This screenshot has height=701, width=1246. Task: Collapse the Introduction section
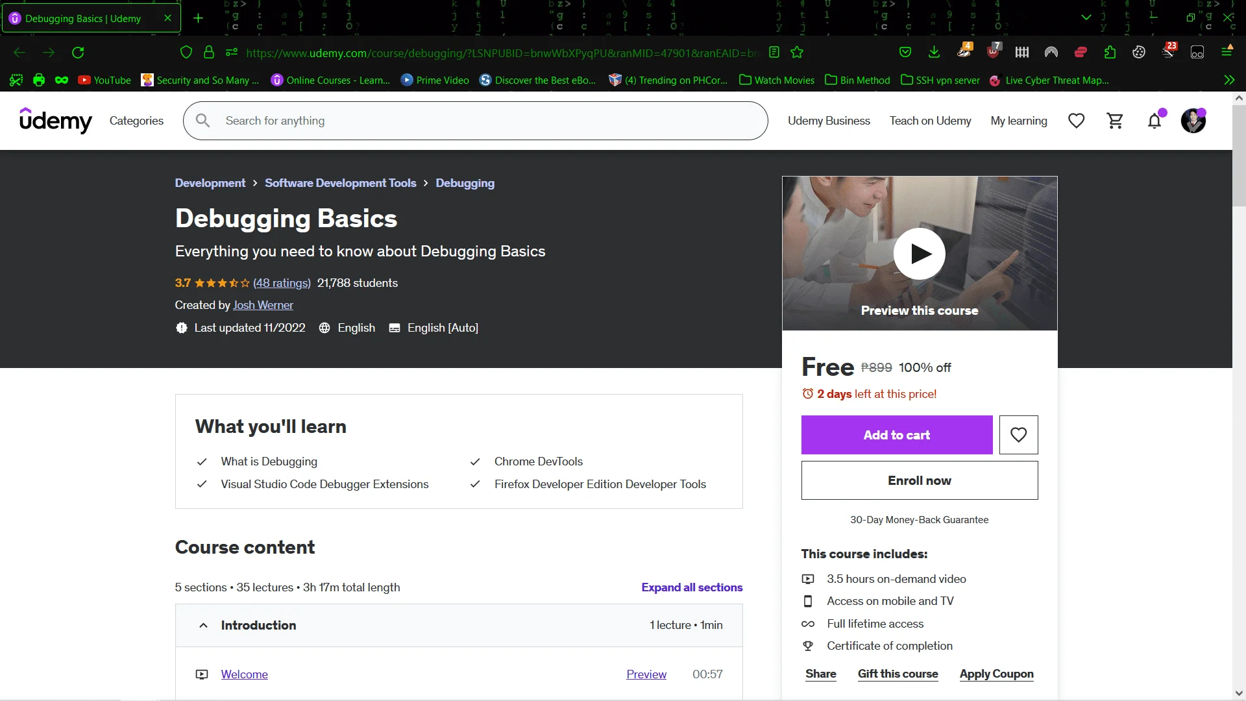coord(459,626)
